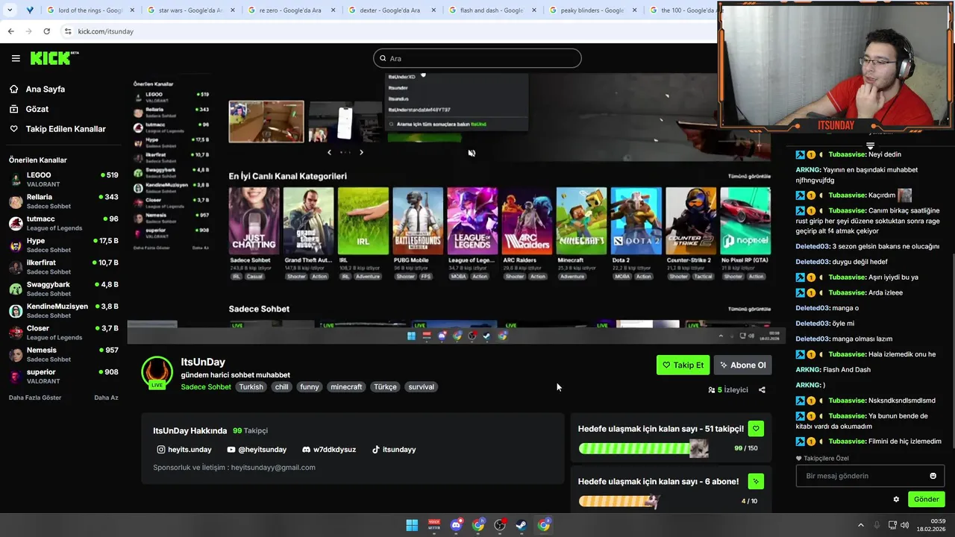Viewport: 955px width, 537px height.
Task: Open Gözat in the sidebar
Action: [x=37, y=109]
